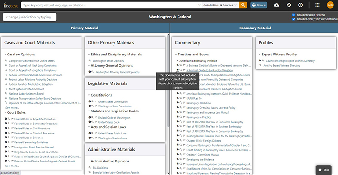Open the cloud download icon

coord(276,5)
